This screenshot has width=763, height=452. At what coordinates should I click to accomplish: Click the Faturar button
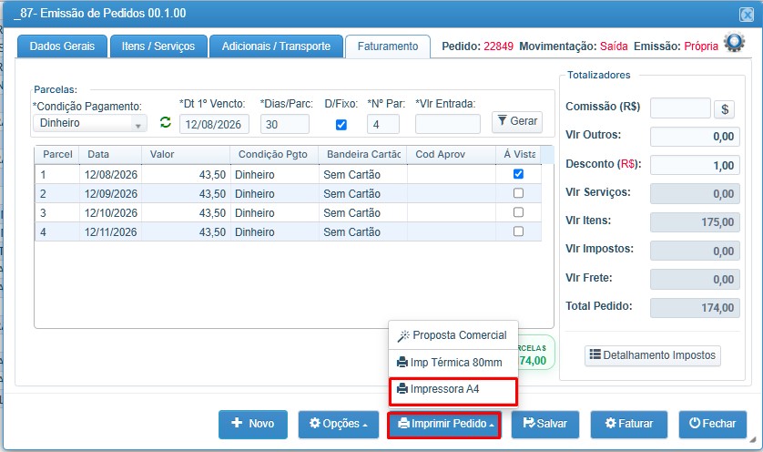(628, 424)
